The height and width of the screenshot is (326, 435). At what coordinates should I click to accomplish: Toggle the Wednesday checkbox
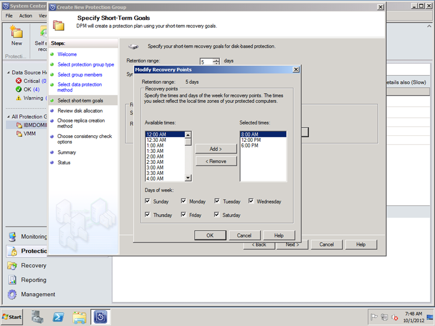(x=251, y=201)
